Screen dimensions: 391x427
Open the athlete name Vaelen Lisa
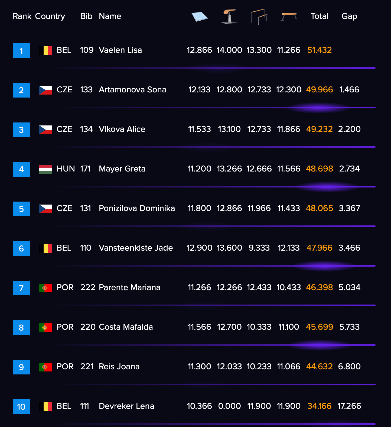pyautogui.click(x=120, y=50)
